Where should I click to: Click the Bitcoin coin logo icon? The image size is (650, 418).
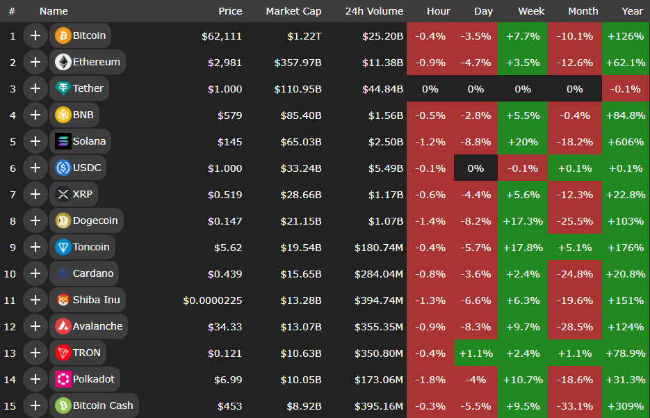63,35
